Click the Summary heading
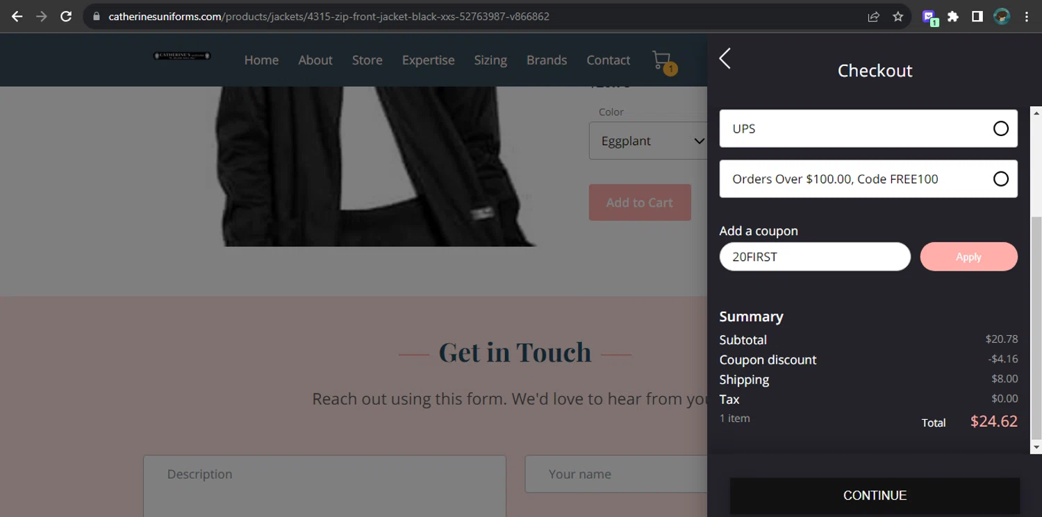 click(x=751, y=316)
